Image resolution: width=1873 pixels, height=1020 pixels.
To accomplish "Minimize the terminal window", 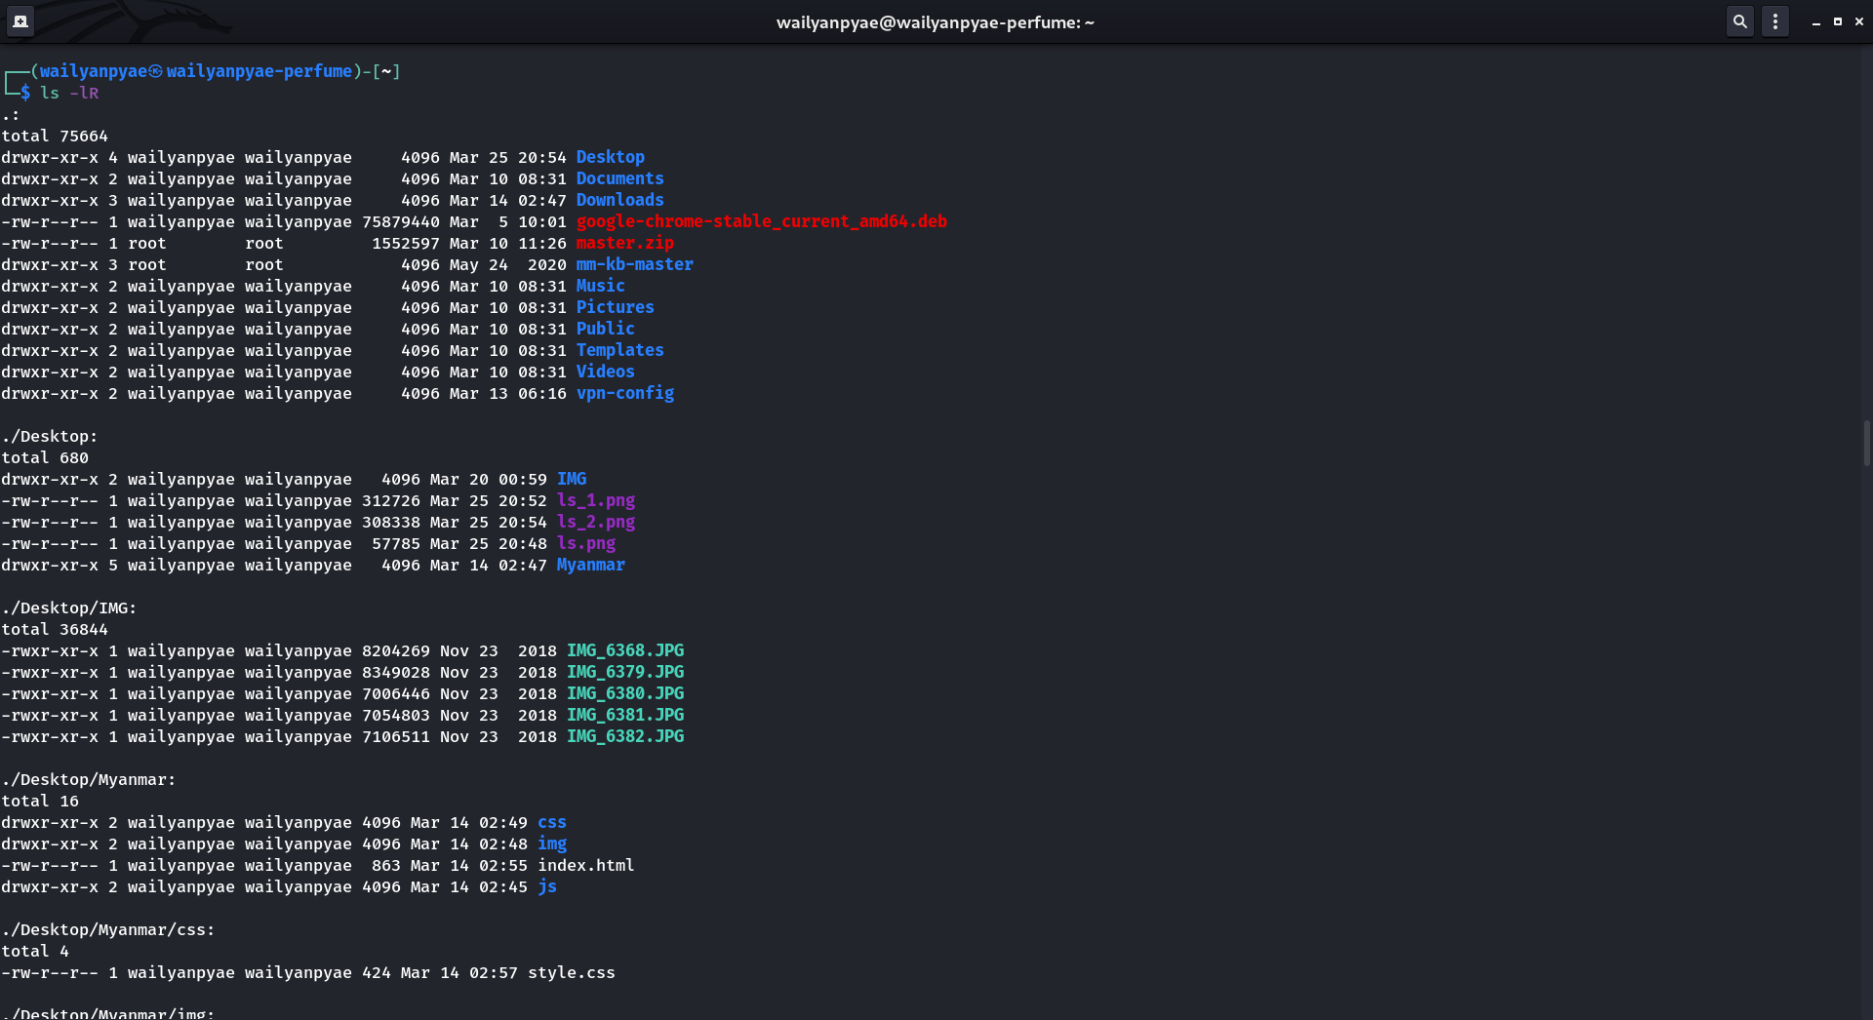I will [x=1815, y=21].
